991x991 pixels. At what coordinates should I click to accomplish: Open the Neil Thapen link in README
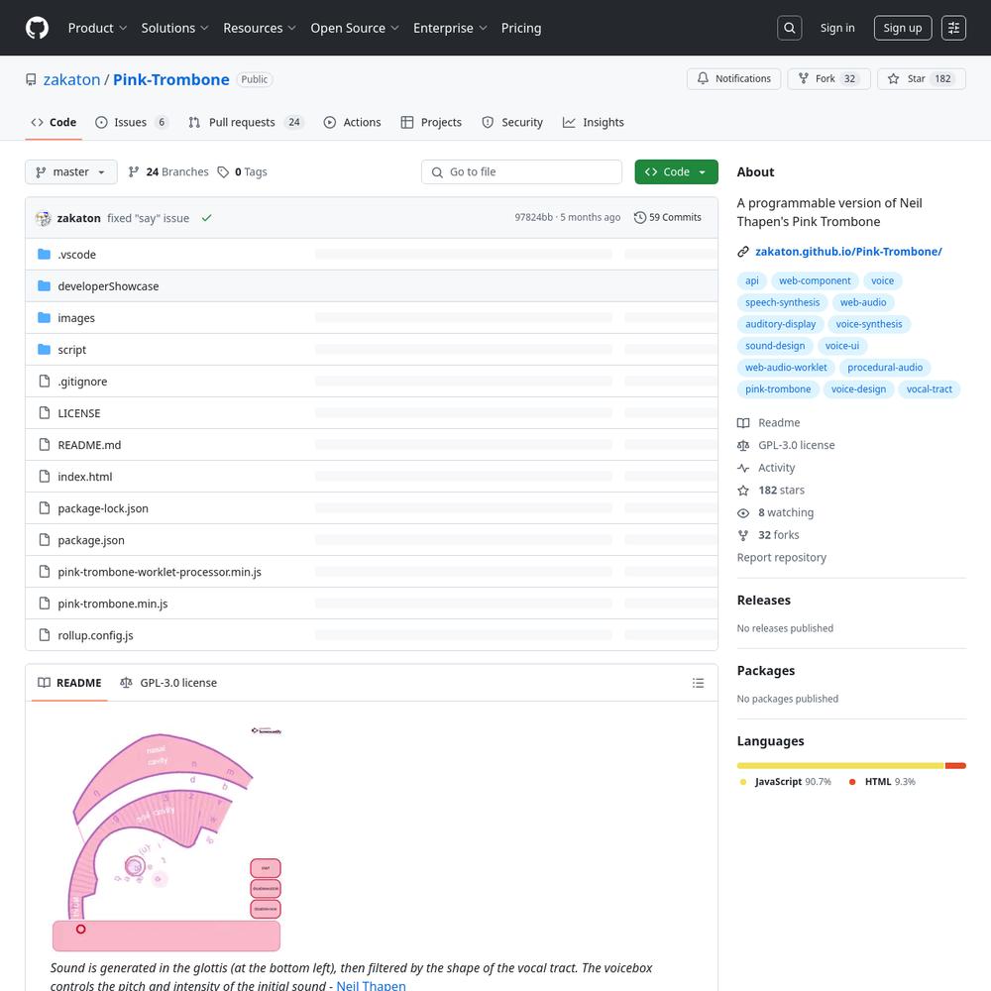tap(371, 985)
